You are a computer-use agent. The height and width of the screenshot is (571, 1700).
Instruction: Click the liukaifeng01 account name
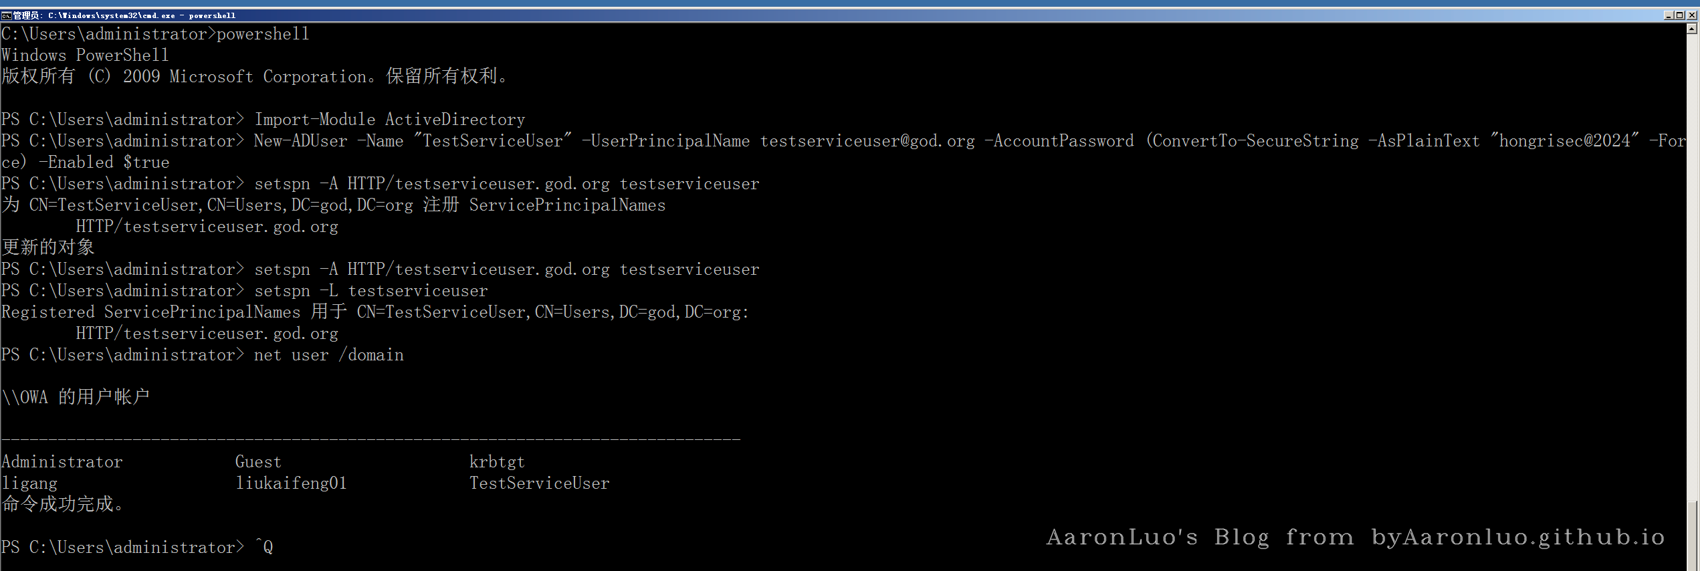tap(291, 483)
